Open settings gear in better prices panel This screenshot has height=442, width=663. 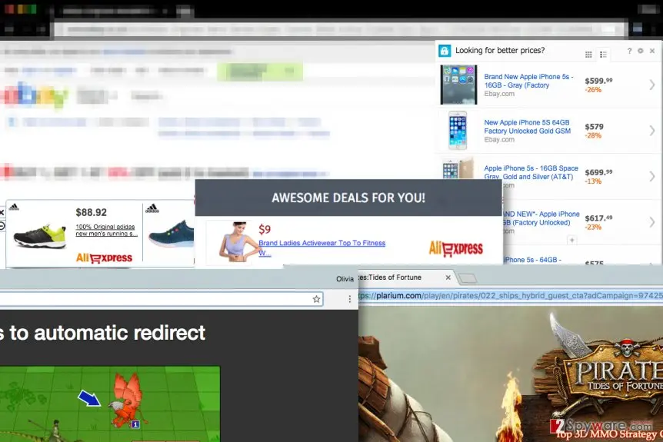point(641,51)
